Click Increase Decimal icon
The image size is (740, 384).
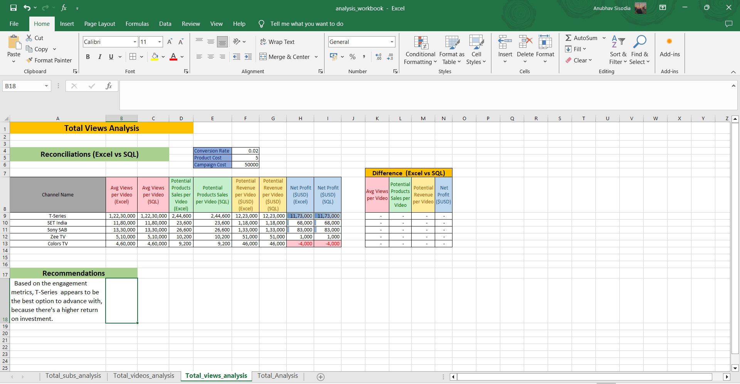point(378,57)
